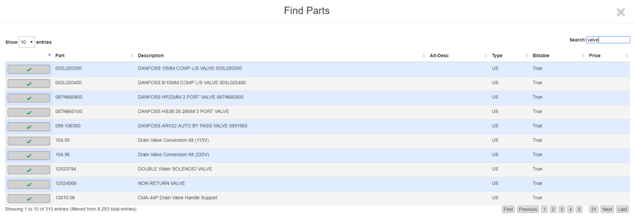Image resolution: width=634 pixels, height=217 pixels.
Task: Click checkmark for Drain Valve Conversion Kit (115V)
Action: click(29, 141)
